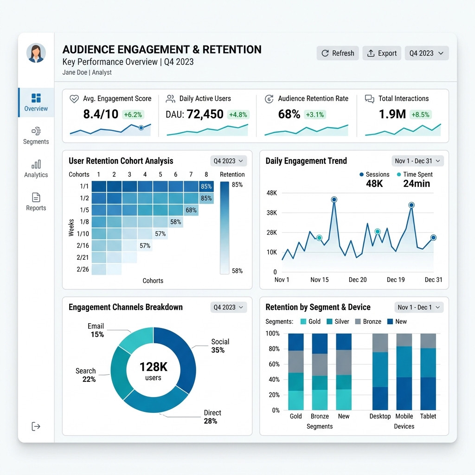Select the Search 22% label
The image size is (475, 475).
click(86, 375)
